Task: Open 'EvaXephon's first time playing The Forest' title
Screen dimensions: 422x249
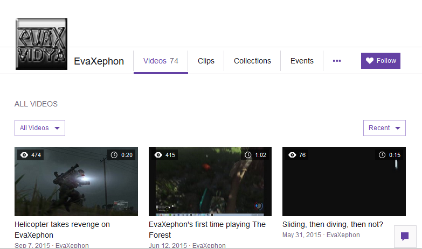Action: click(x=207, y=230)
